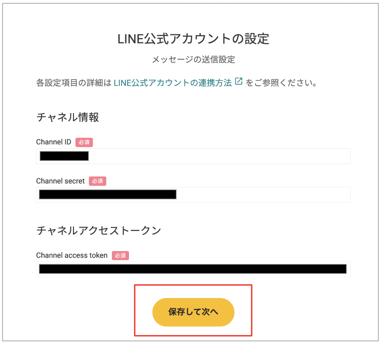Screen dimensions: 381x345
Task: Click the external-link icon after 連携方法
Action: pyautogui.click(x=239, y=82)
